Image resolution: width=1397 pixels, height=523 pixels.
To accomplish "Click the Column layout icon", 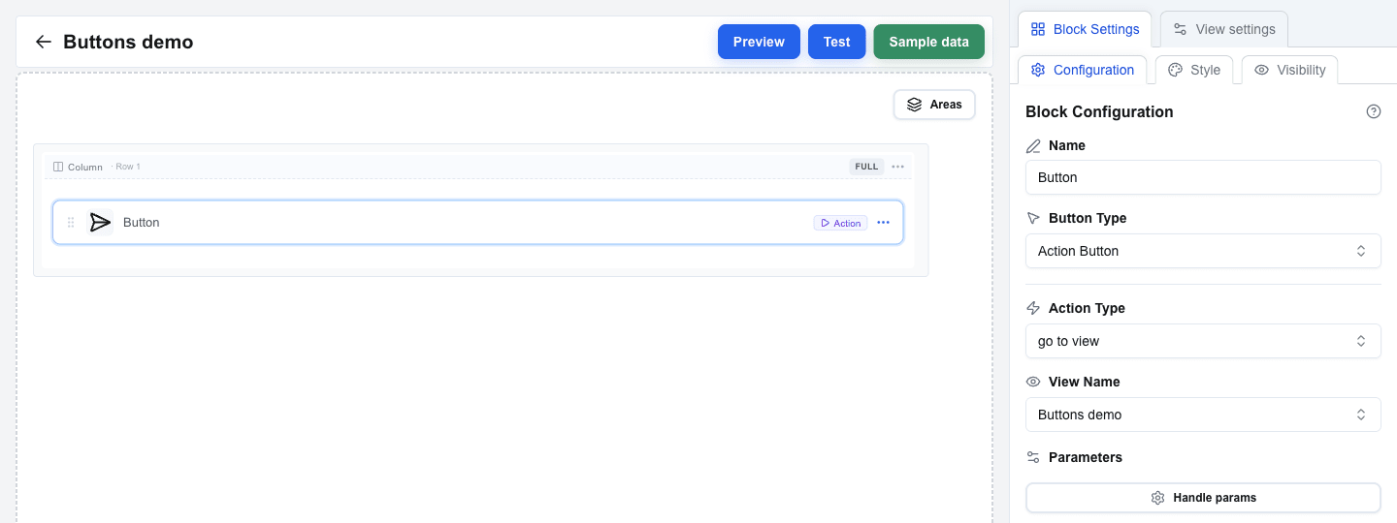I will (x=58, y=167).
